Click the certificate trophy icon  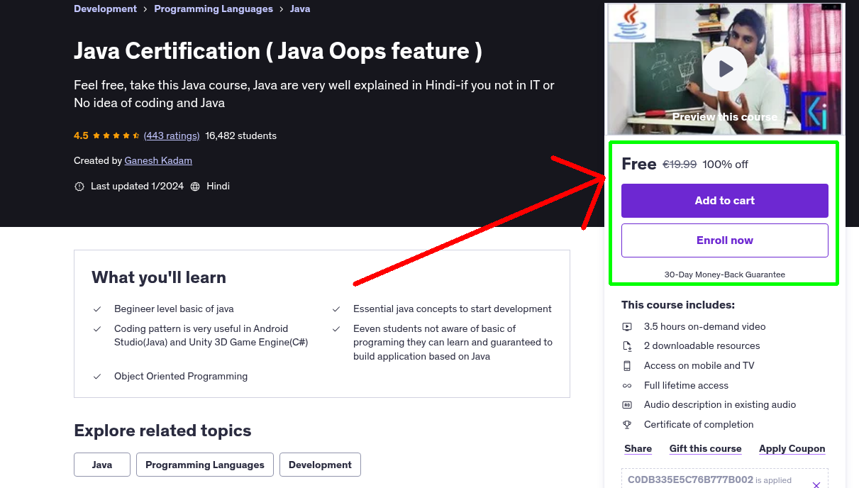627,425
